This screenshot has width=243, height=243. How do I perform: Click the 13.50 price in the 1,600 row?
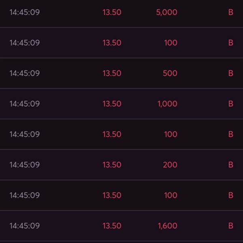click(x=112, y=226)
